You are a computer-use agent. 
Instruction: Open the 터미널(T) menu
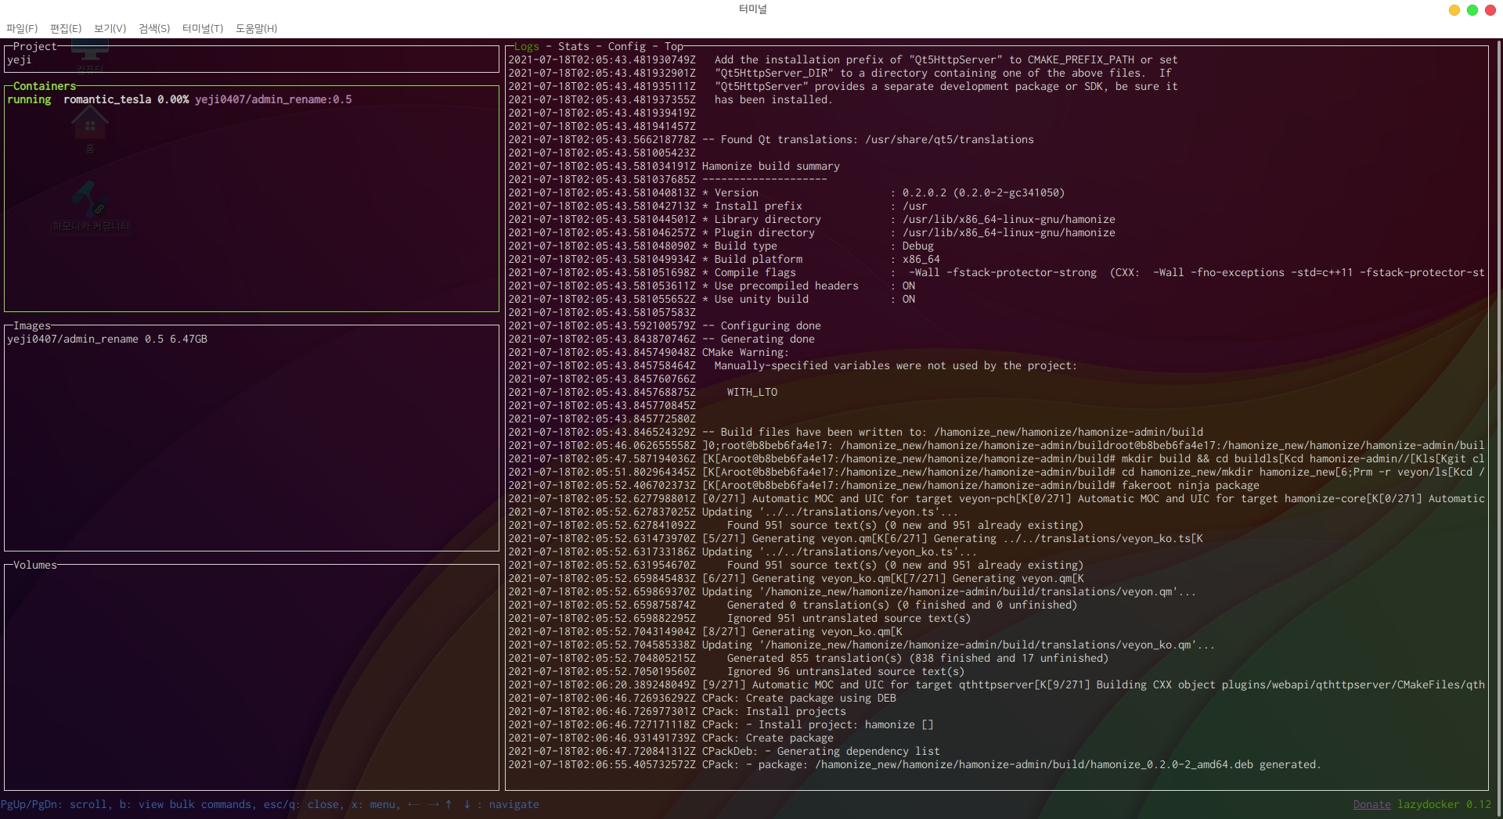203,28
